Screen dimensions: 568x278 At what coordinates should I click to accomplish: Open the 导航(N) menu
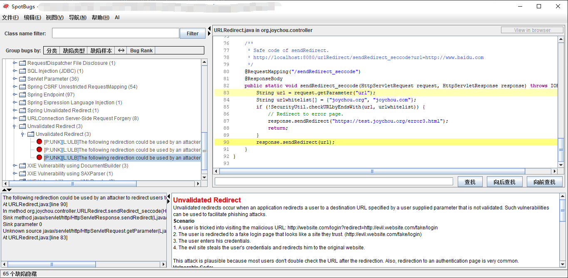click(x=78, y=17)
